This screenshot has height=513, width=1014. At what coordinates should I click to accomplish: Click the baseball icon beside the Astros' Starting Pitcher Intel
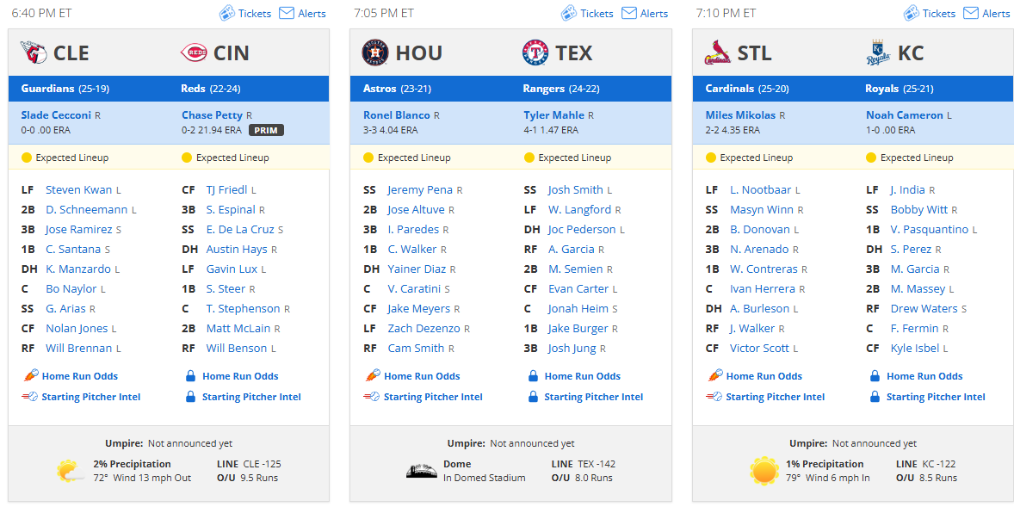tap(372, 397)
